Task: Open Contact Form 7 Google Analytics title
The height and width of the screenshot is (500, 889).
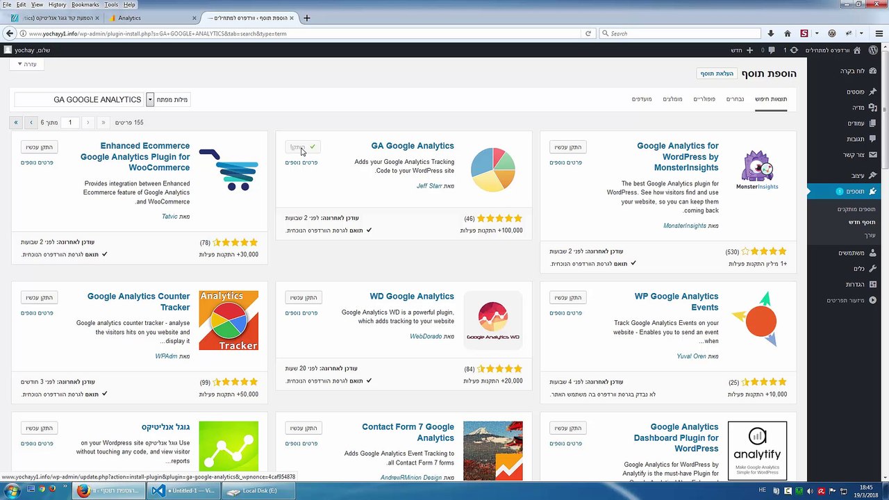Action: [x=408, y=433]
